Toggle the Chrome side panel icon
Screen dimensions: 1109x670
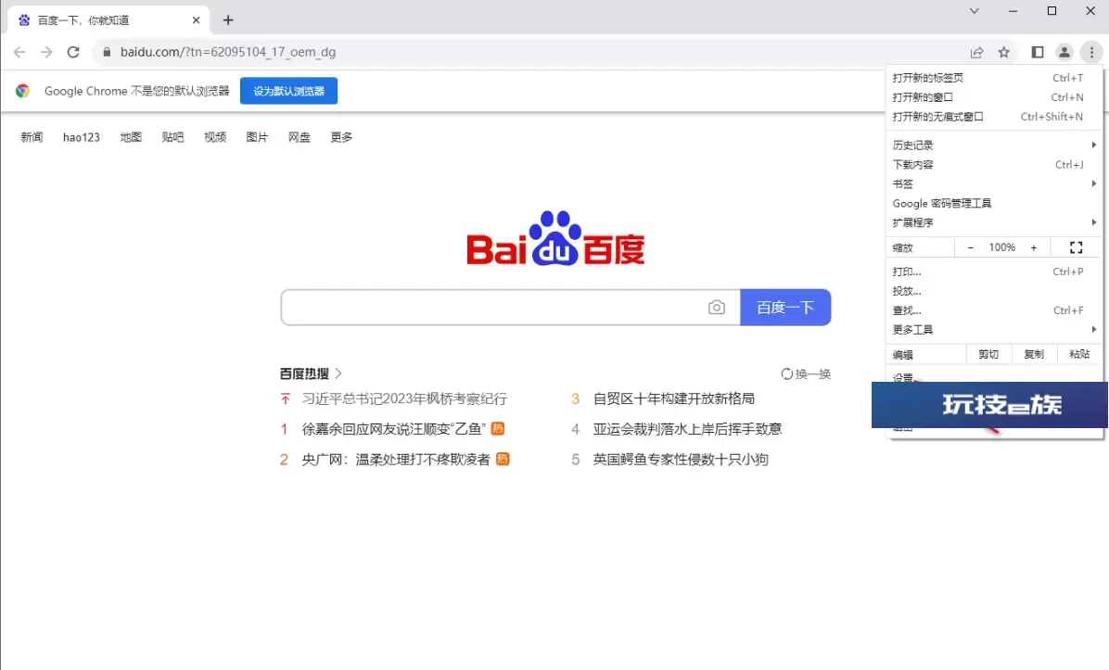click(x=1038, y=52)
